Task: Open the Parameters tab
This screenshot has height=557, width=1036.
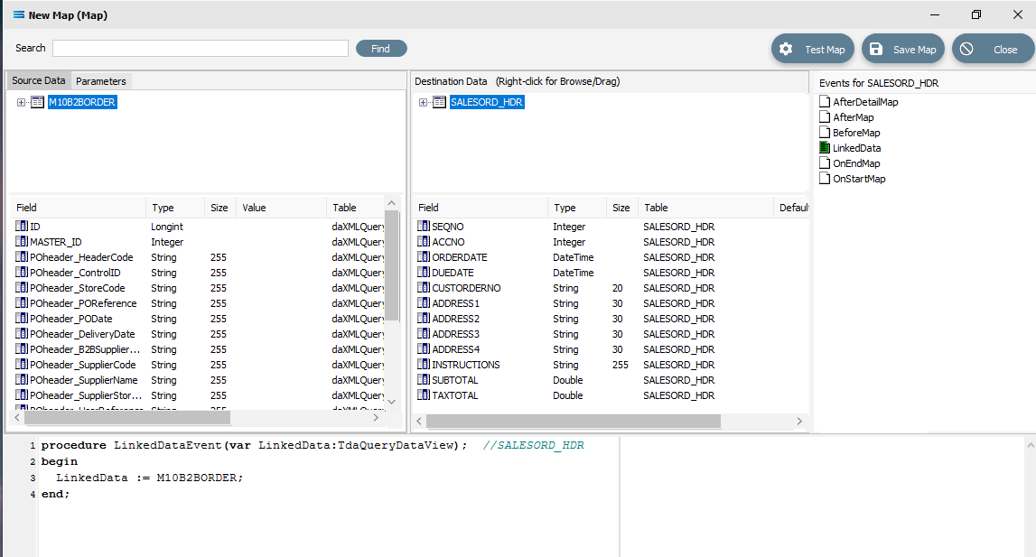Action: 100,81
